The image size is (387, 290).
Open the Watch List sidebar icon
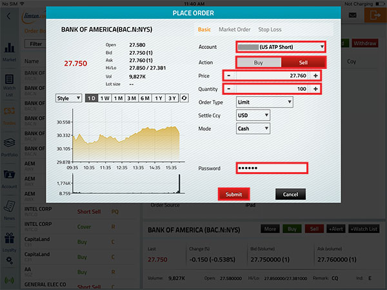(x=10, y=79)
